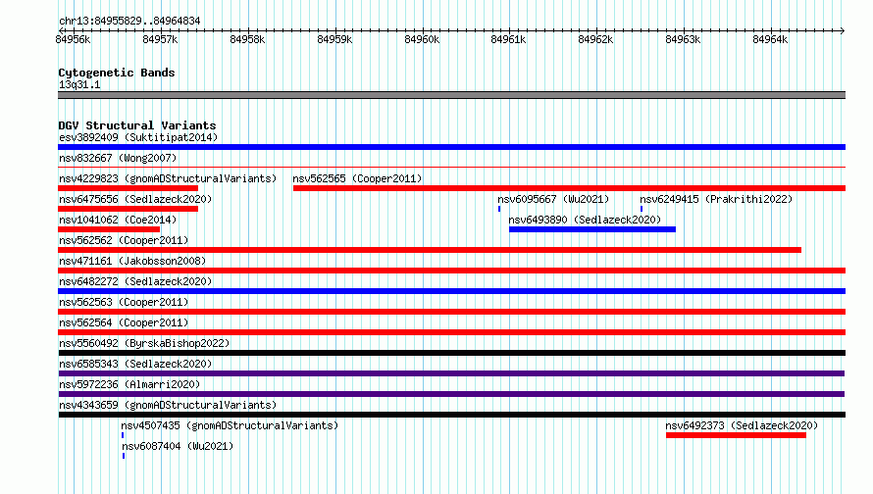Click the red nsv6475656 variant bar
873x494 pixels.
[128, 209]
